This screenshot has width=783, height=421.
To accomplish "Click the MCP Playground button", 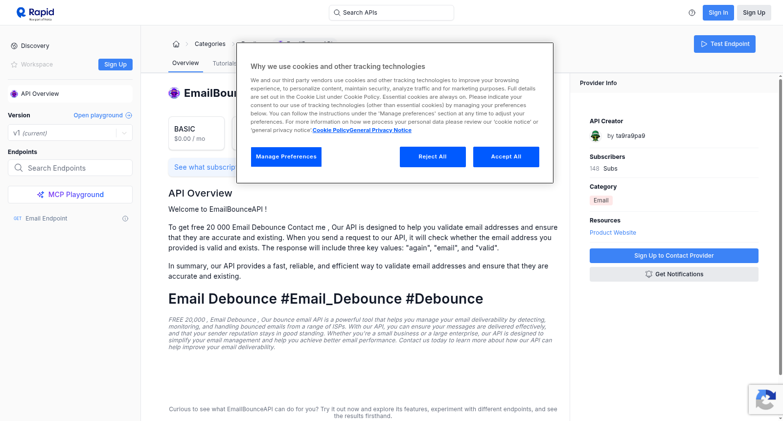I will (x=70, y=195).
